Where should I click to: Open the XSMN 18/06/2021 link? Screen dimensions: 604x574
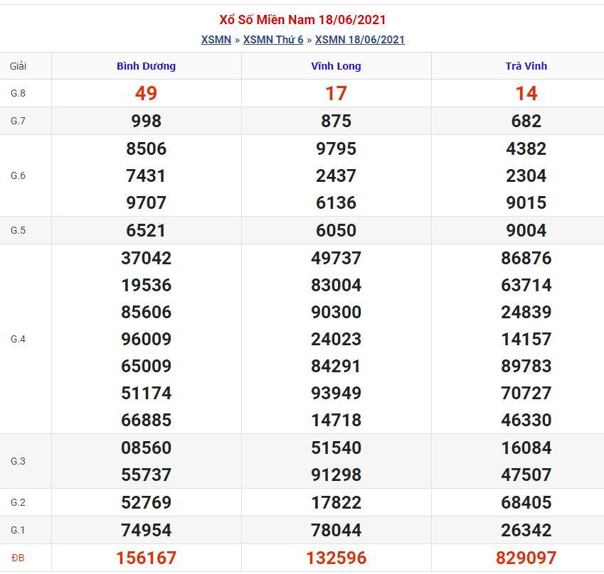pyautogui.click(x=360, y=40)
